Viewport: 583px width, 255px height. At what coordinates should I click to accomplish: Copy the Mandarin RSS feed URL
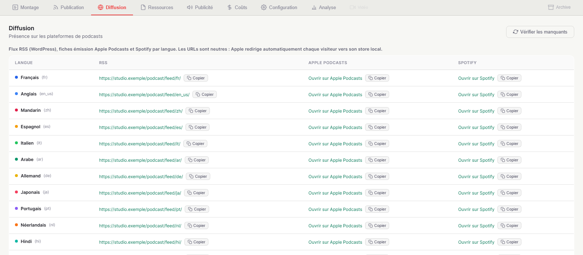(x=198, y=111)
